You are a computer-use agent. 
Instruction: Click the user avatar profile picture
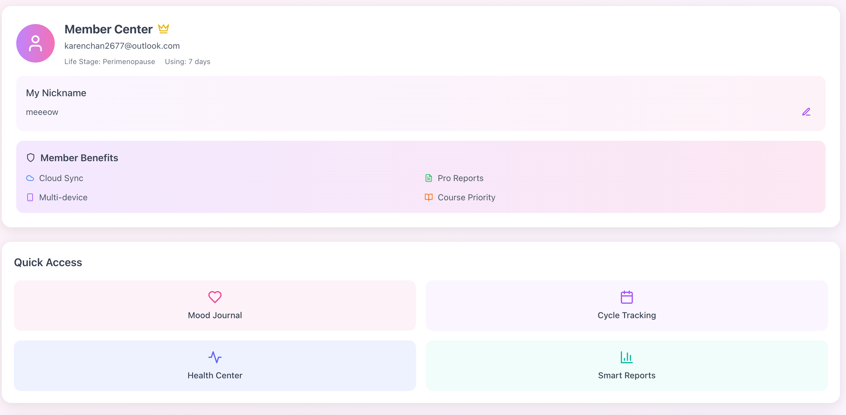pyautogui.click(x=35, y=43)
